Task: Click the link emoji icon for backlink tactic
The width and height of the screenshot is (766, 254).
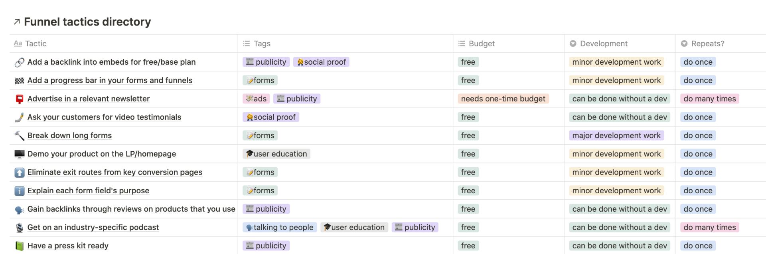Action: (20, 62)
